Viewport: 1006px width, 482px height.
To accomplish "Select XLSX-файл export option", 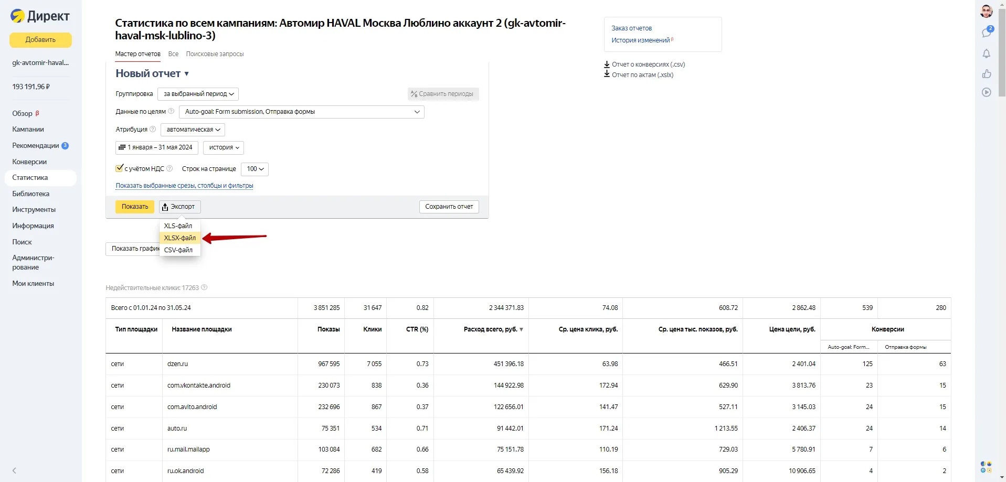I will point(179,238).
